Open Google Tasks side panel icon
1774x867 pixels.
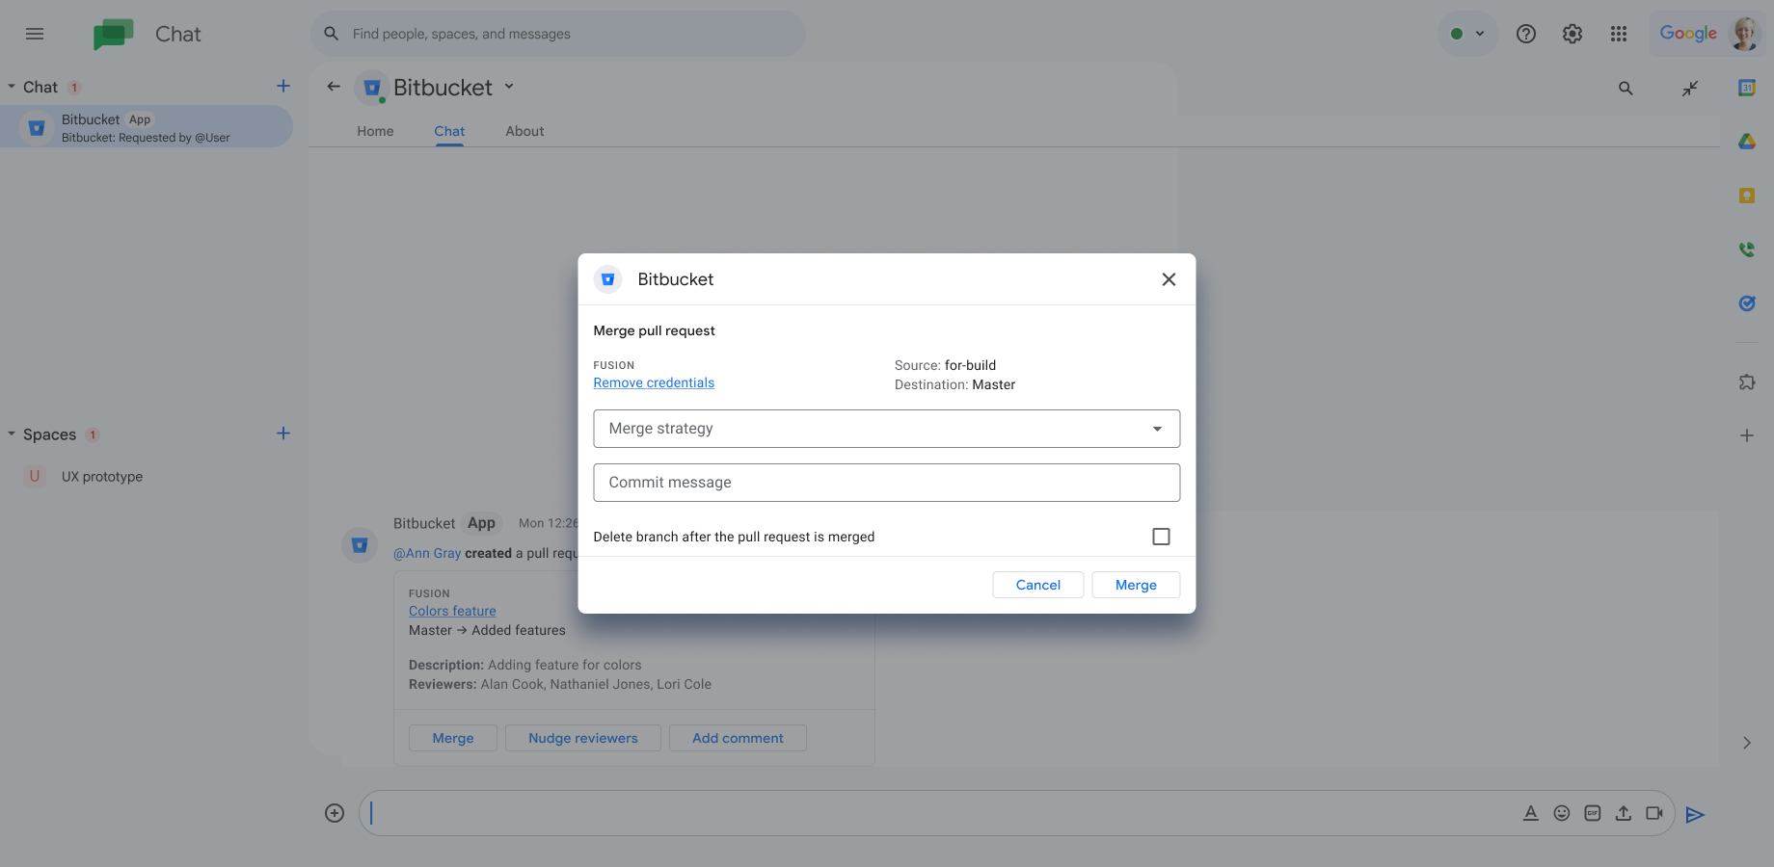[1747, 303]
